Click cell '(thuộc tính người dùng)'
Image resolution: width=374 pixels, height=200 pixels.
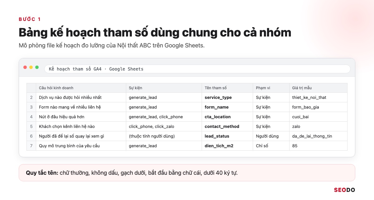164,136
